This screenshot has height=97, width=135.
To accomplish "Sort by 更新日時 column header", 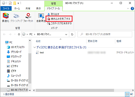I will pos(92,41).
